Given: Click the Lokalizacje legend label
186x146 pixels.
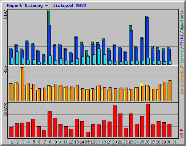Looking at the screenshot, I should [182, 82].
